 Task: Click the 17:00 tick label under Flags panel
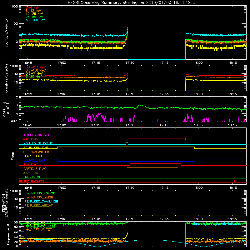(62, 188)
